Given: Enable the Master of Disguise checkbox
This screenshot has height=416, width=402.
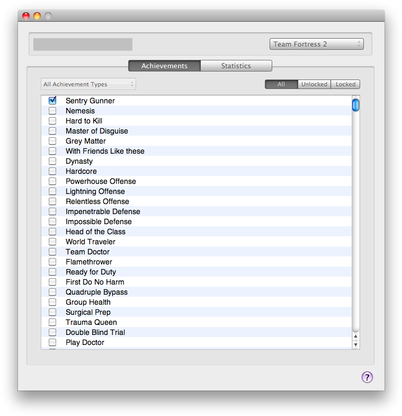Looking at the screenshot, I should pyautogui.click(x=52, y=131).
